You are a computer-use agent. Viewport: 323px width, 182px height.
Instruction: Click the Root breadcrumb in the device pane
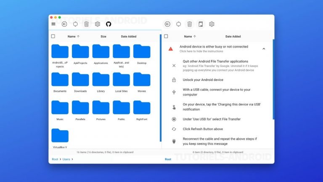click(x=168, y=159)
